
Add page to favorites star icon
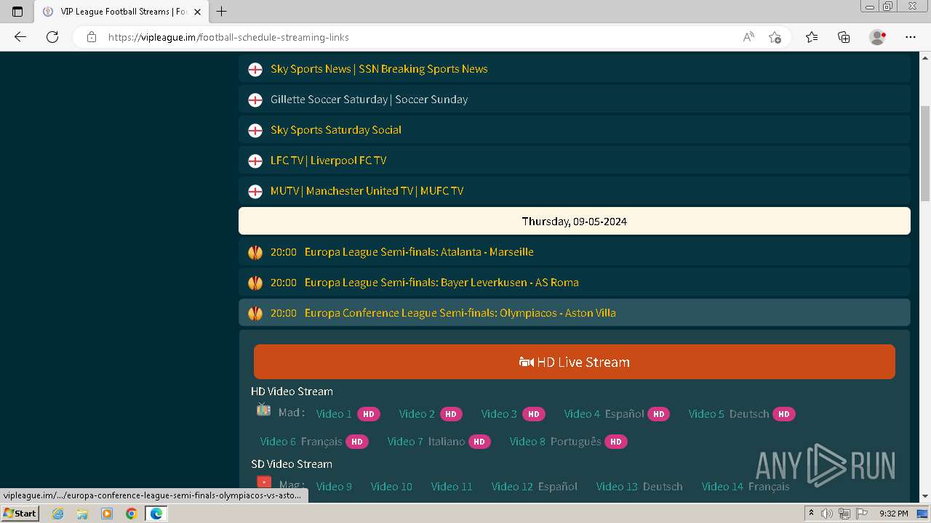[775, 37]
